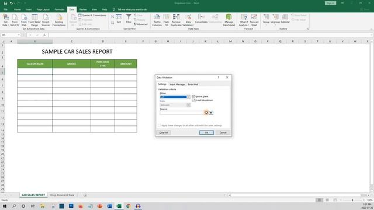Open the Insert ribbon tab
The image size is (374, 210).
pos(29,9)
